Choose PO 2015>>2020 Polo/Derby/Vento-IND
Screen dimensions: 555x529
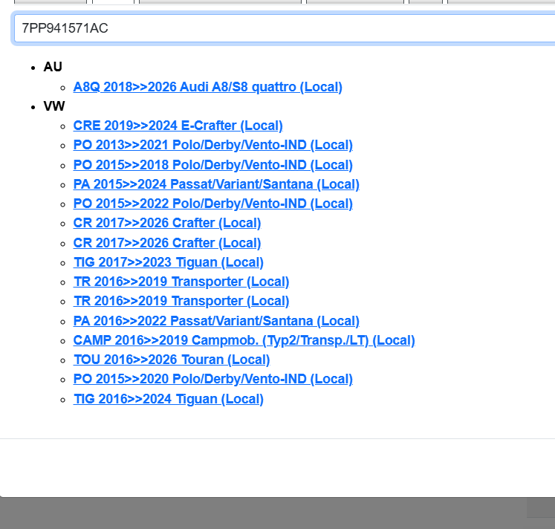(x=212, y=379)
